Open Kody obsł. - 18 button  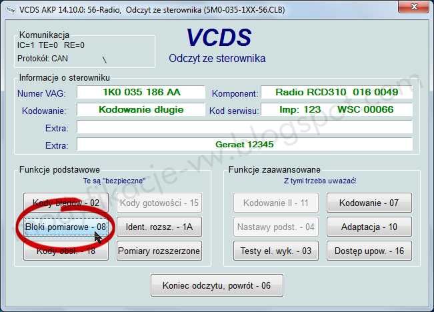[66, 251]
